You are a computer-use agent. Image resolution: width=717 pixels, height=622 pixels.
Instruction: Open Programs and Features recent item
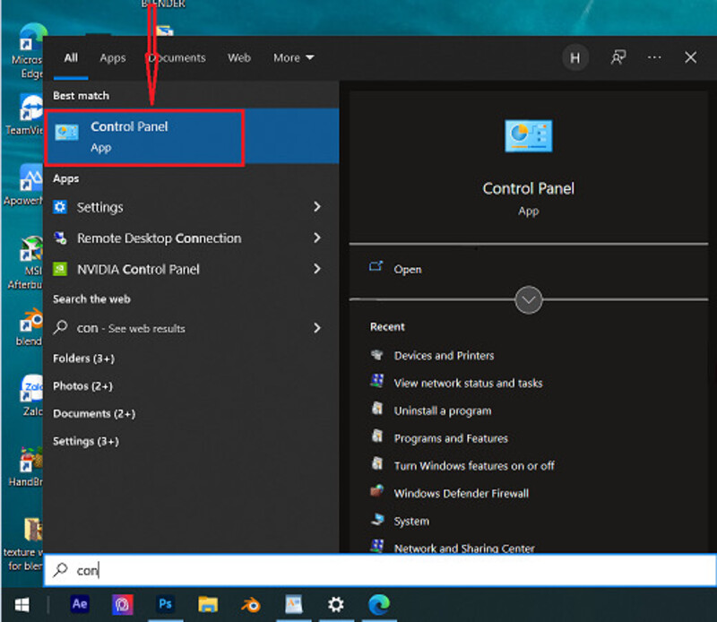coord(451,438)
